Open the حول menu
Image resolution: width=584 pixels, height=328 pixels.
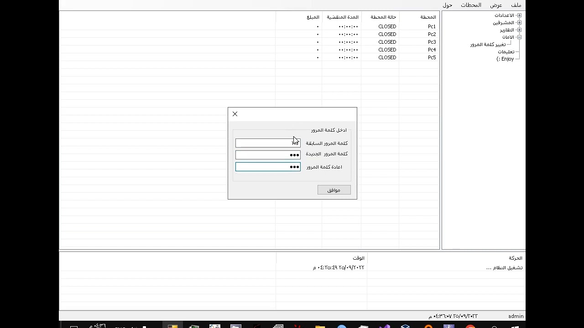tap(447, 5)
